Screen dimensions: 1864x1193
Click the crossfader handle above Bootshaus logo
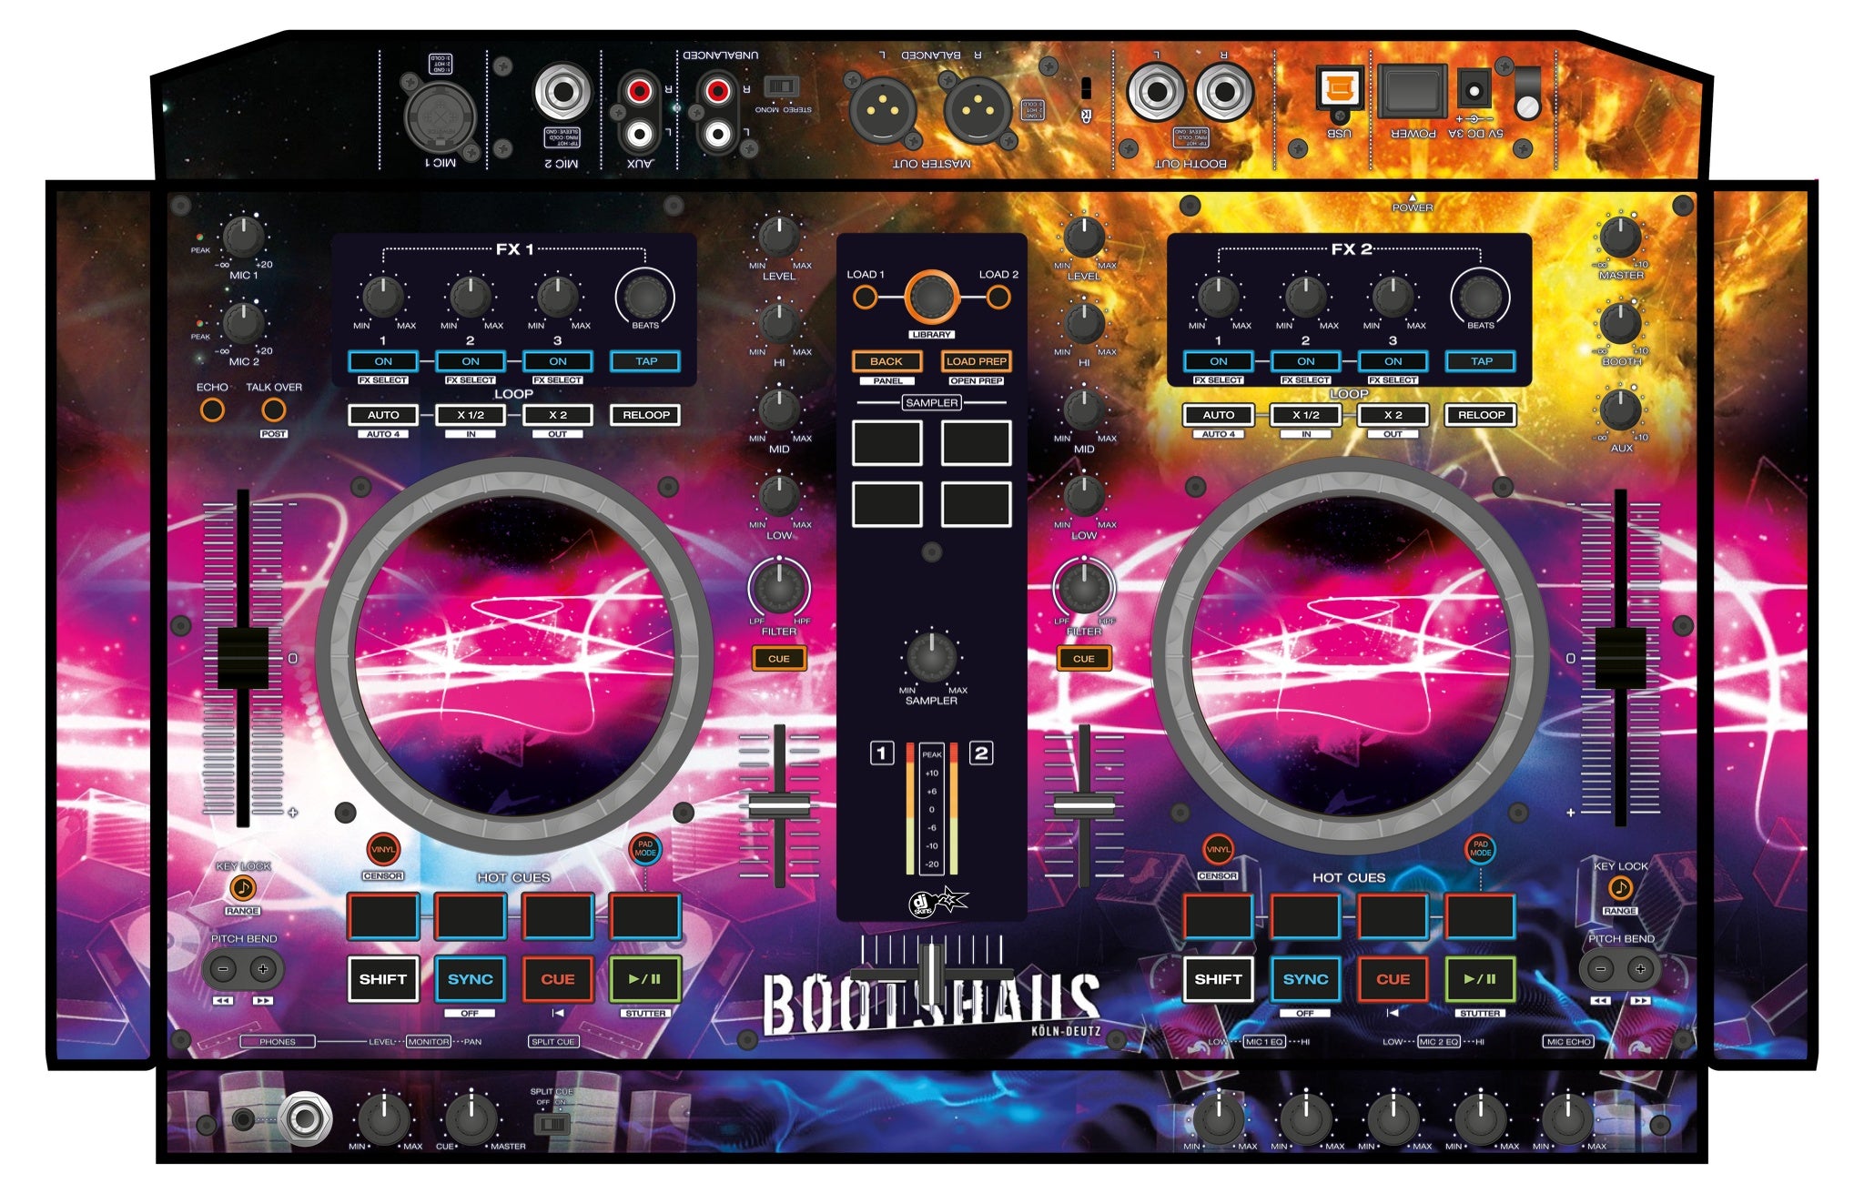pos(931,975)
